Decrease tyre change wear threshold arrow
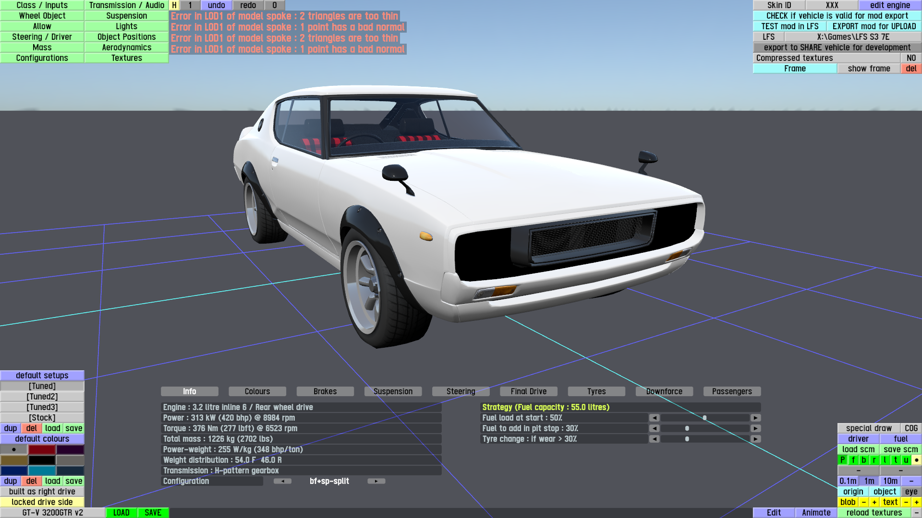Viewport: 922px width, 518px height. tap(654, 439)
